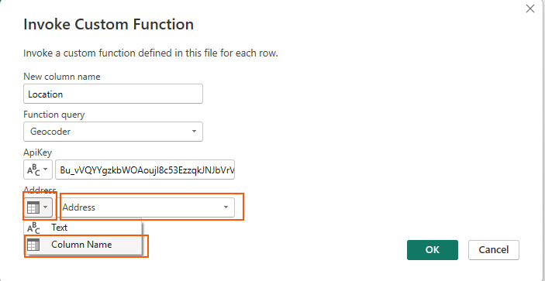Viewport: 545px width, 281px height.
Task: Click into the New column name field
Action: (113, 94)
